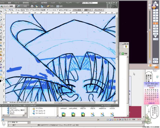Click the vertical scrollbar of canvas window
The width and height of the screenshot is (160, 128).
[x=116, y=57]
